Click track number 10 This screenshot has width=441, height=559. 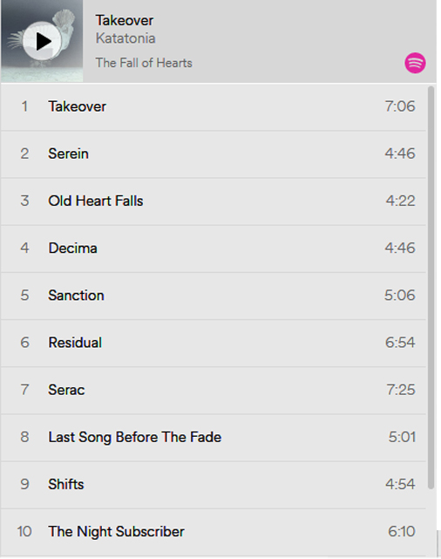pos(24,532)
